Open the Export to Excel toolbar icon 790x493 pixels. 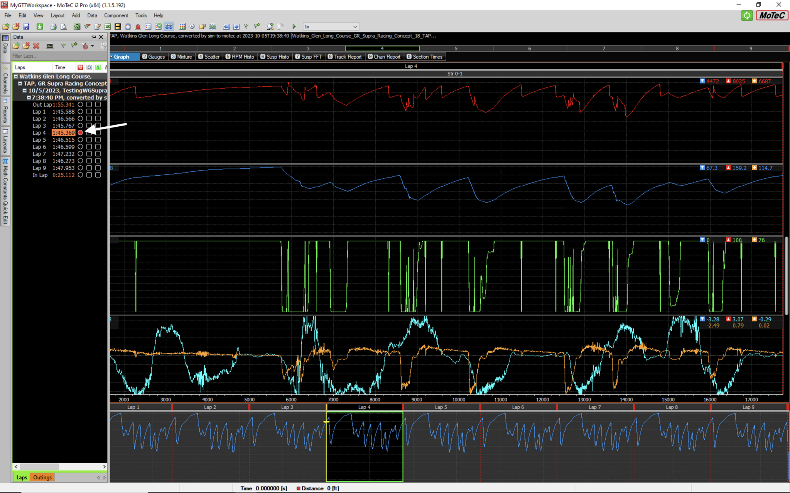pyautogui.click(x=108, y=26)
